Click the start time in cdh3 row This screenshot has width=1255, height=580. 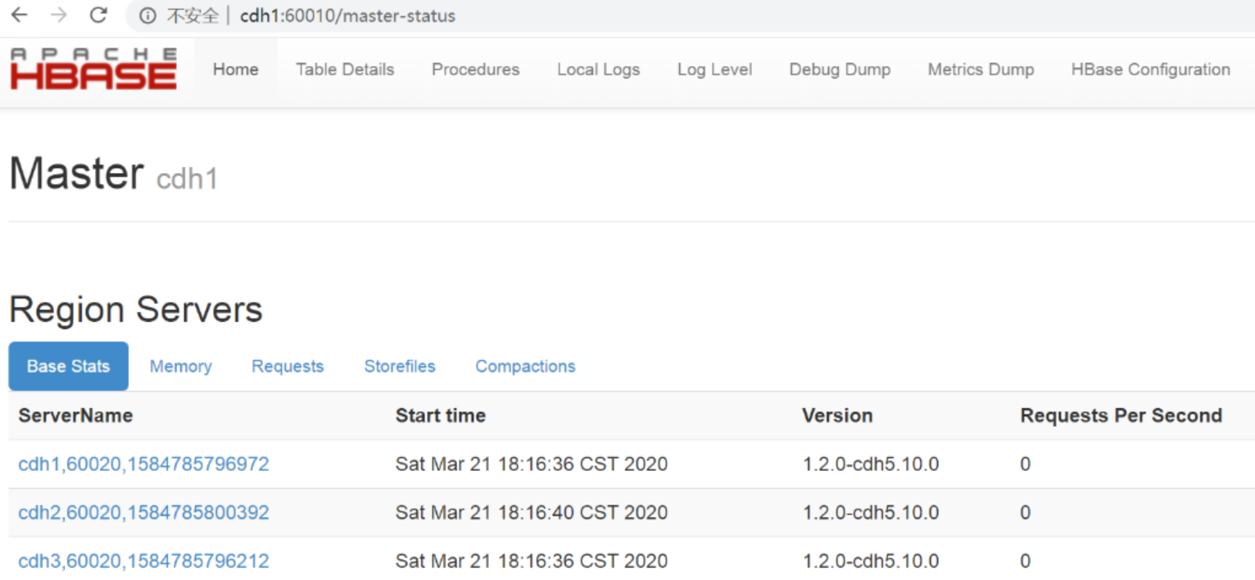(x=531, y=561)
